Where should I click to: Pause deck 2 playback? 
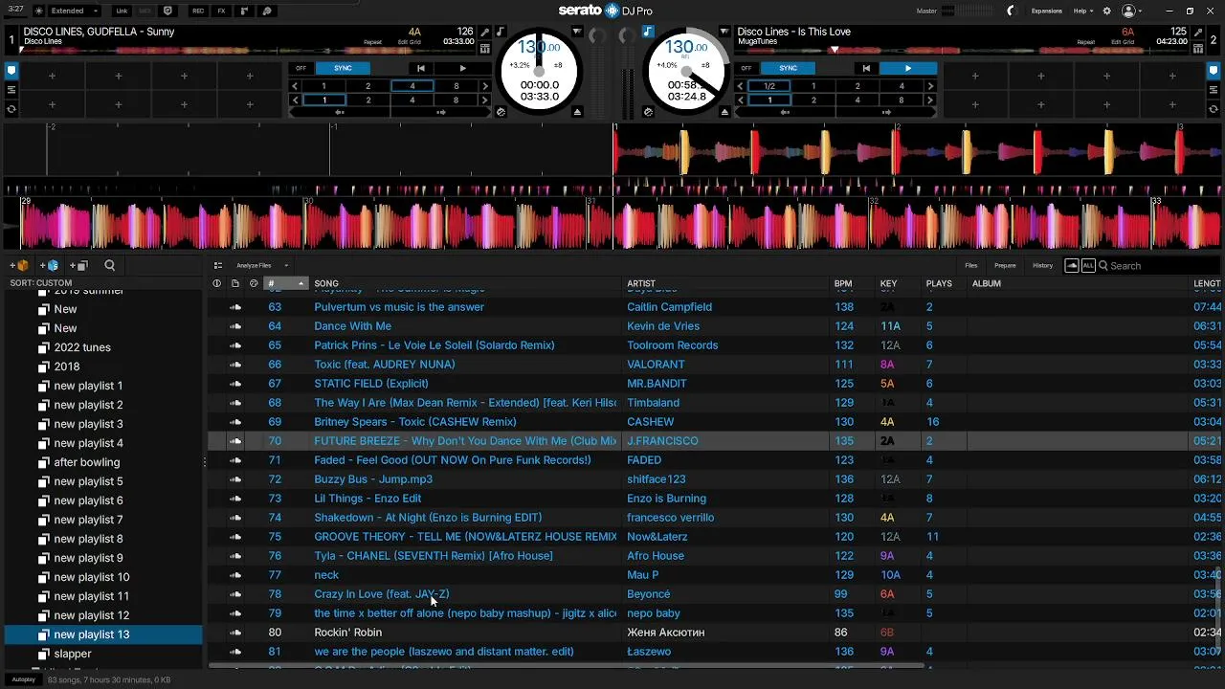tap(908, 69)
